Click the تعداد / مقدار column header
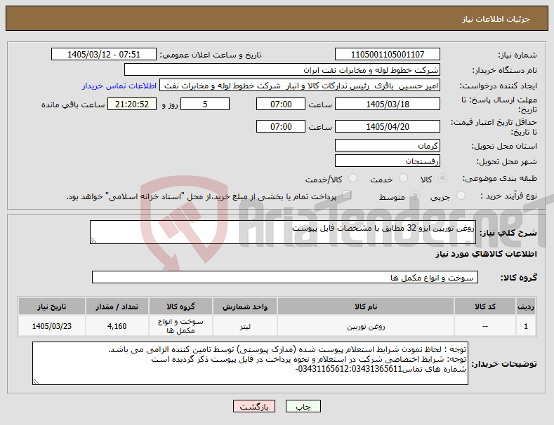Screen dimensions: 554x425 [x=117, y=306]
